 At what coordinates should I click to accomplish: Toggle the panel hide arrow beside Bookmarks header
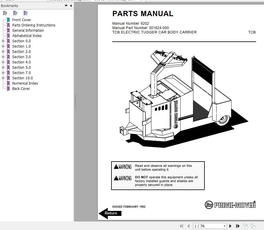pyautogui.click(x=70, y=6)
